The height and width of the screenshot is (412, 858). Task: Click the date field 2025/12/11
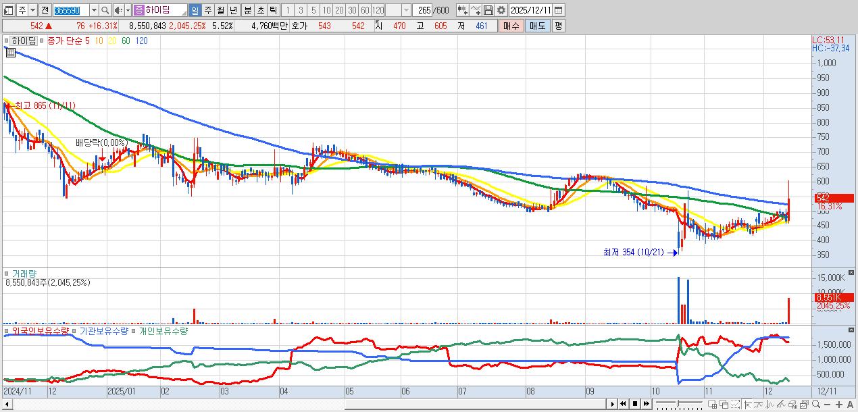pyautogui.click(x=530, y=10)
